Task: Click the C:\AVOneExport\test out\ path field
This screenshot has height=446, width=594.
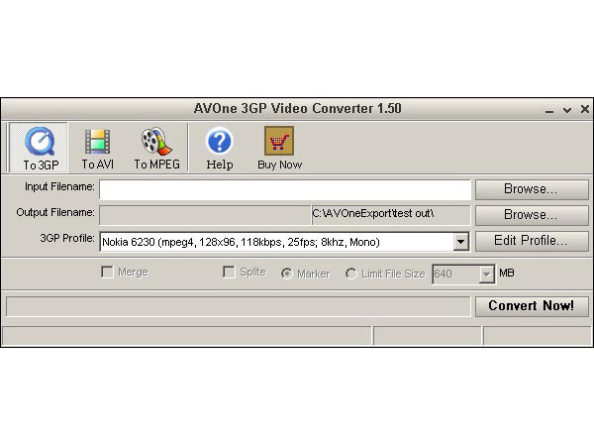Action: 391,215
